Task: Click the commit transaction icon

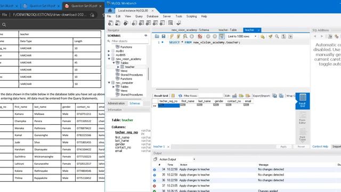Action: click(208, 36)
